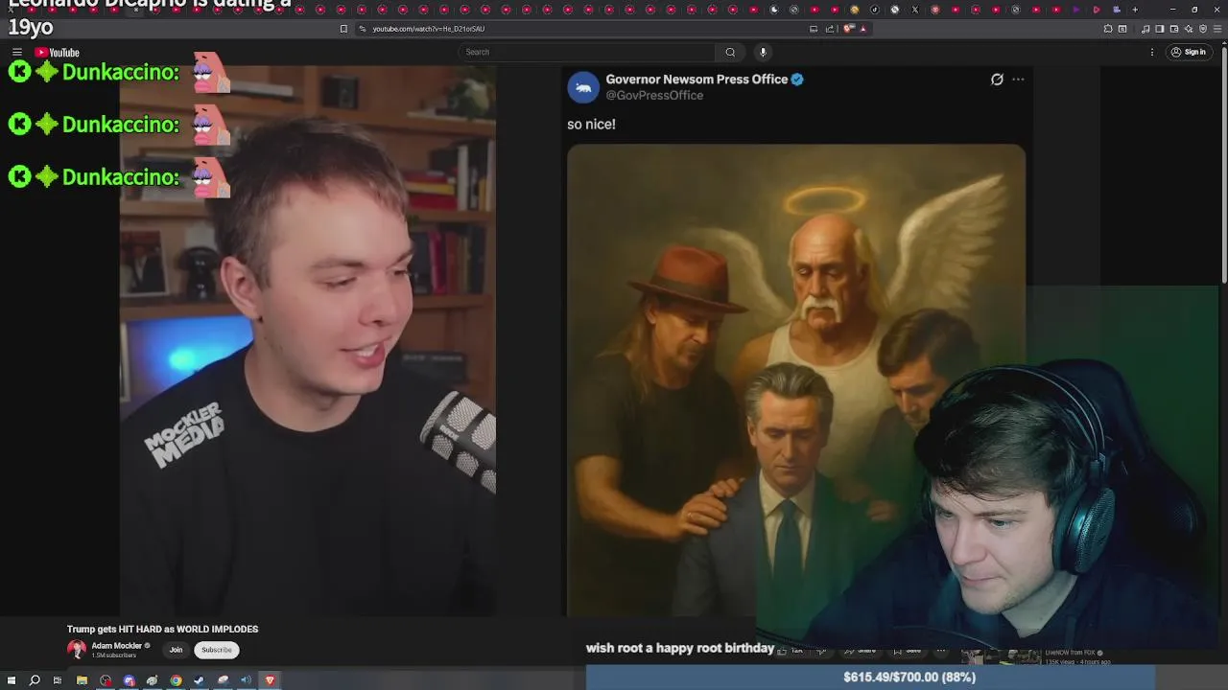Open Google Chrome from the taskbar
This screenshot has width=1228, height=690.
pyautogui.click(x=177, y=680)
